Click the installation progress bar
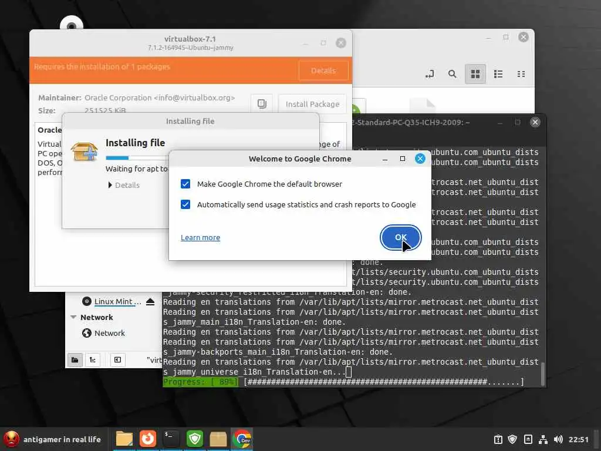Viewport: 601px width, 451px height. (x=137, y=157)
